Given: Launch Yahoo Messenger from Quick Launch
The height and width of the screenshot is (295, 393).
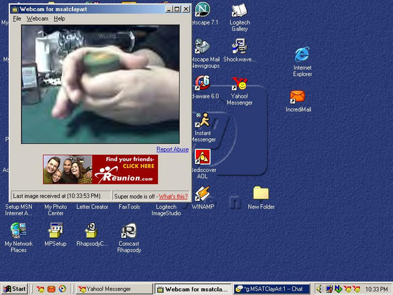Looking at the screenshot, I should (40, 289).
